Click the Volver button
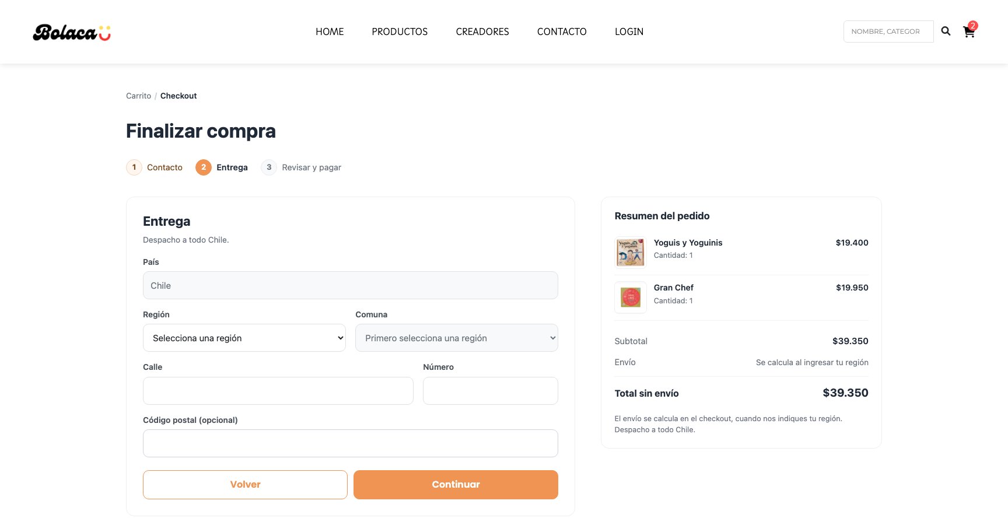This screenshot has height=525, width=1008. coord(245,485)
